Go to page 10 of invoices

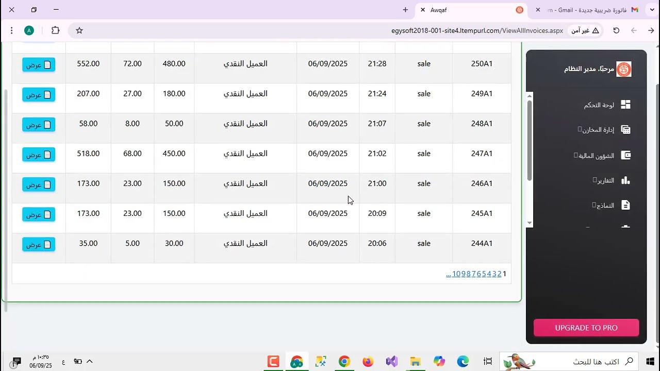456,274
